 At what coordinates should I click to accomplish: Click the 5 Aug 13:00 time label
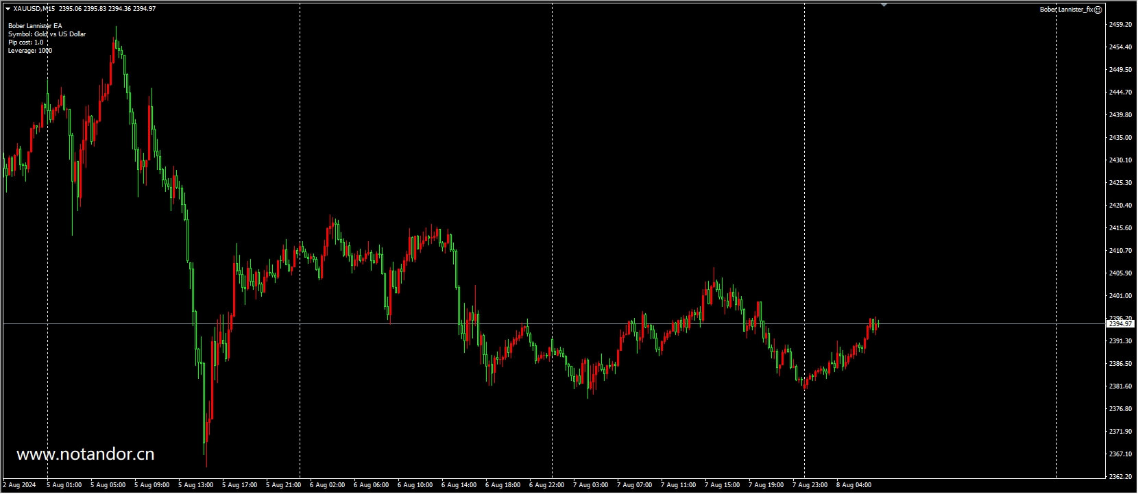[196, 485]
